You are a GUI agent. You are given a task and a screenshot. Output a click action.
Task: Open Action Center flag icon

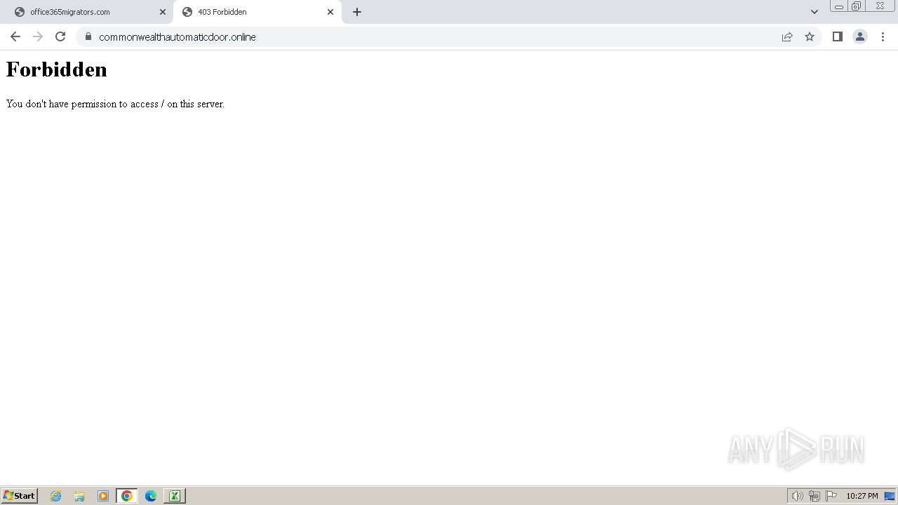click(x=831, y=496)
